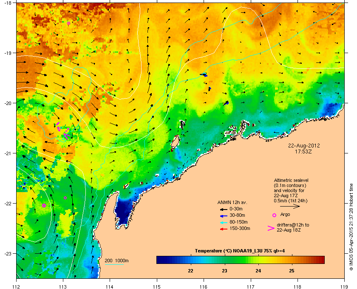Click the date label 22-Aug-2012
Image resolution: width=357 pixels, height=289 pixels.
(x=304, y=145)
